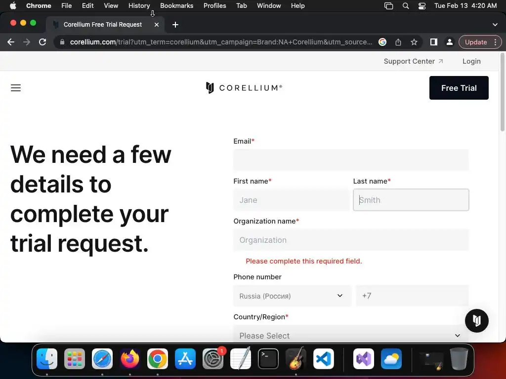Bookmark this page with star icon
The height and width of the screenshot is (379, 506).
[x=414, y=42]
